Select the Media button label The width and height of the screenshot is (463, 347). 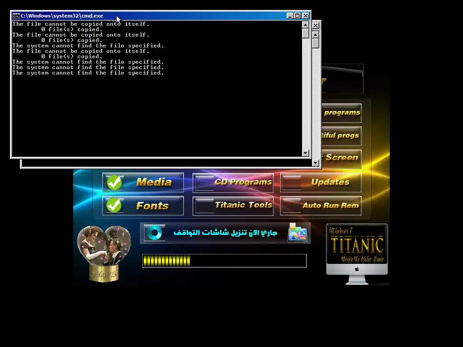coord(154,182)
